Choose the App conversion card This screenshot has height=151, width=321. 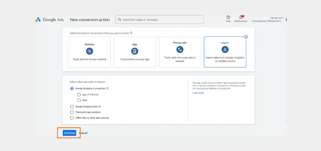(135, 52)
